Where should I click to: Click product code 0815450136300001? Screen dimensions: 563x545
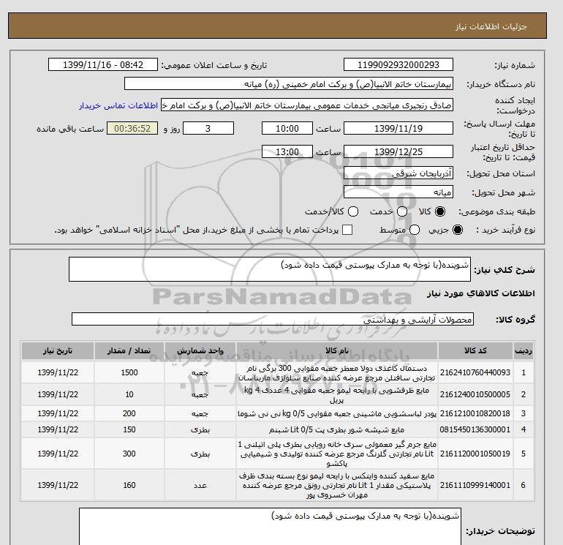pos(475,429)
